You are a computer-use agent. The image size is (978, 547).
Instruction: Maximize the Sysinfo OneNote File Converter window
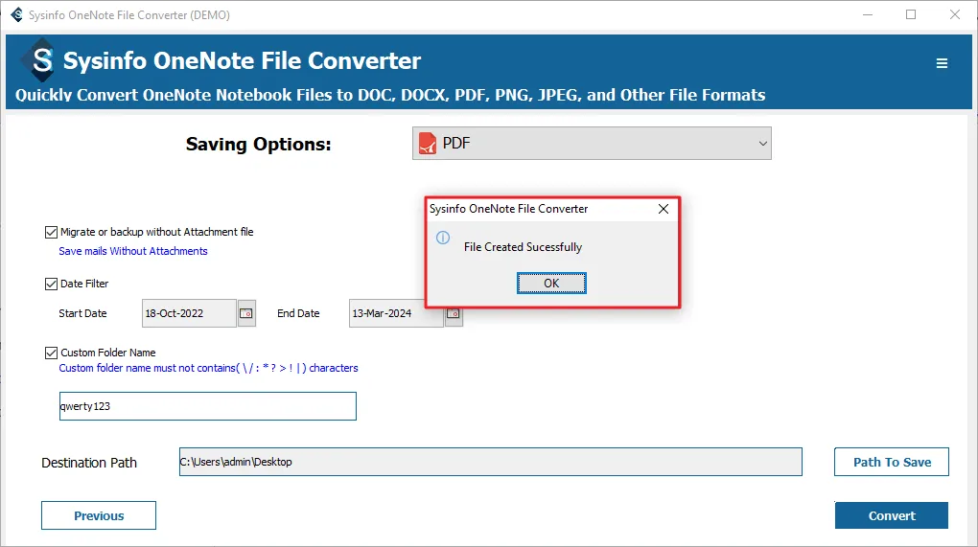point(911,14)
